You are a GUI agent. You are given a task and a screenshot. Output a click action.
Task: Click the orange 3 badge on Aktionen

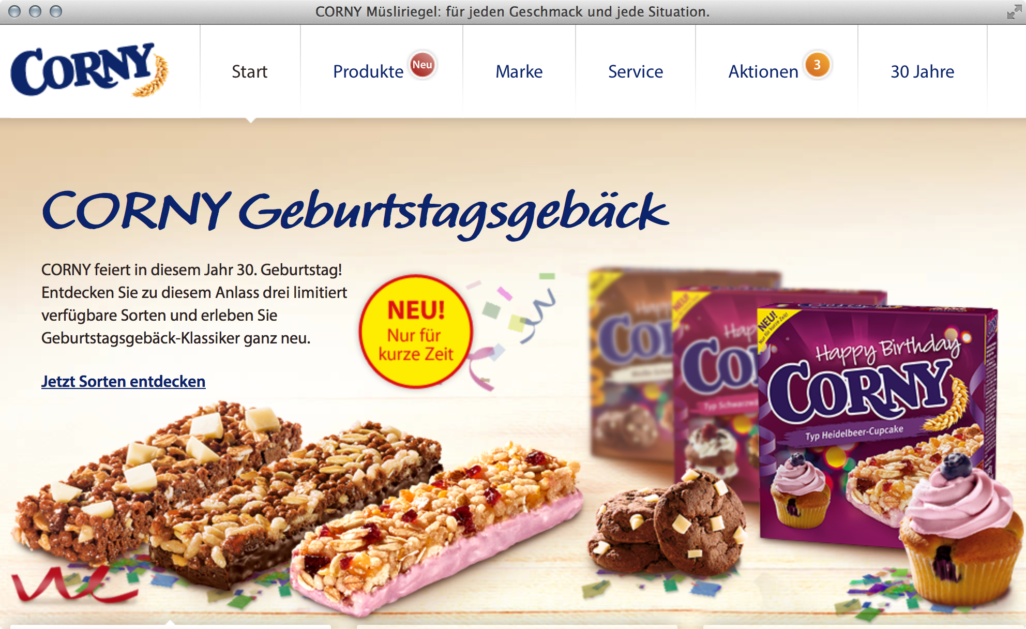coord(818,65)
